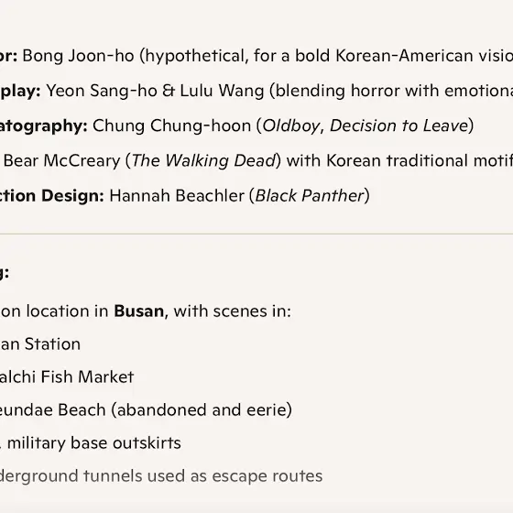Click the horizontal divider line

point(256,234)
